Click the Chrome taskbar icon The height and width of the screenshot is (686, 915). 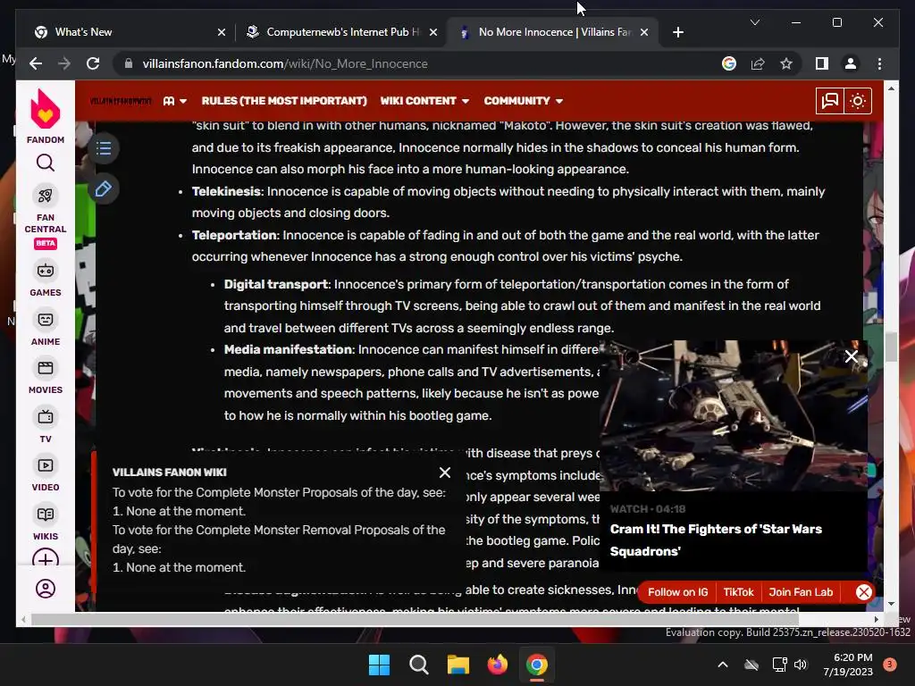point(537,665)
